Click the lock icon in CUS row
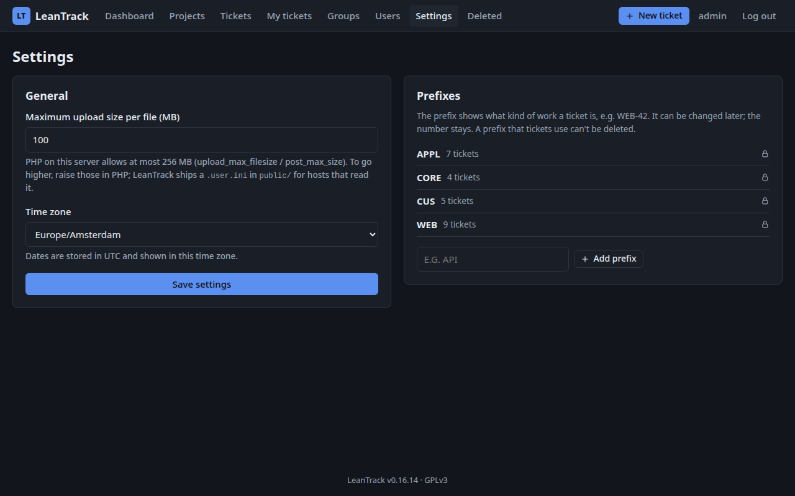This screenshot has width=795, height=496. pos(765,201)
